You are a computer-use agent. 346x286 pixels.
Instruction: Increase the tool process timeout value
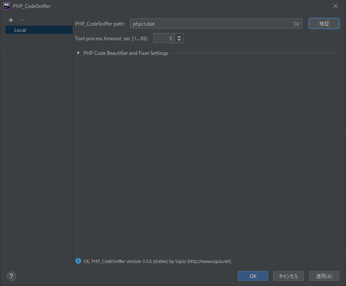point(179,36)
